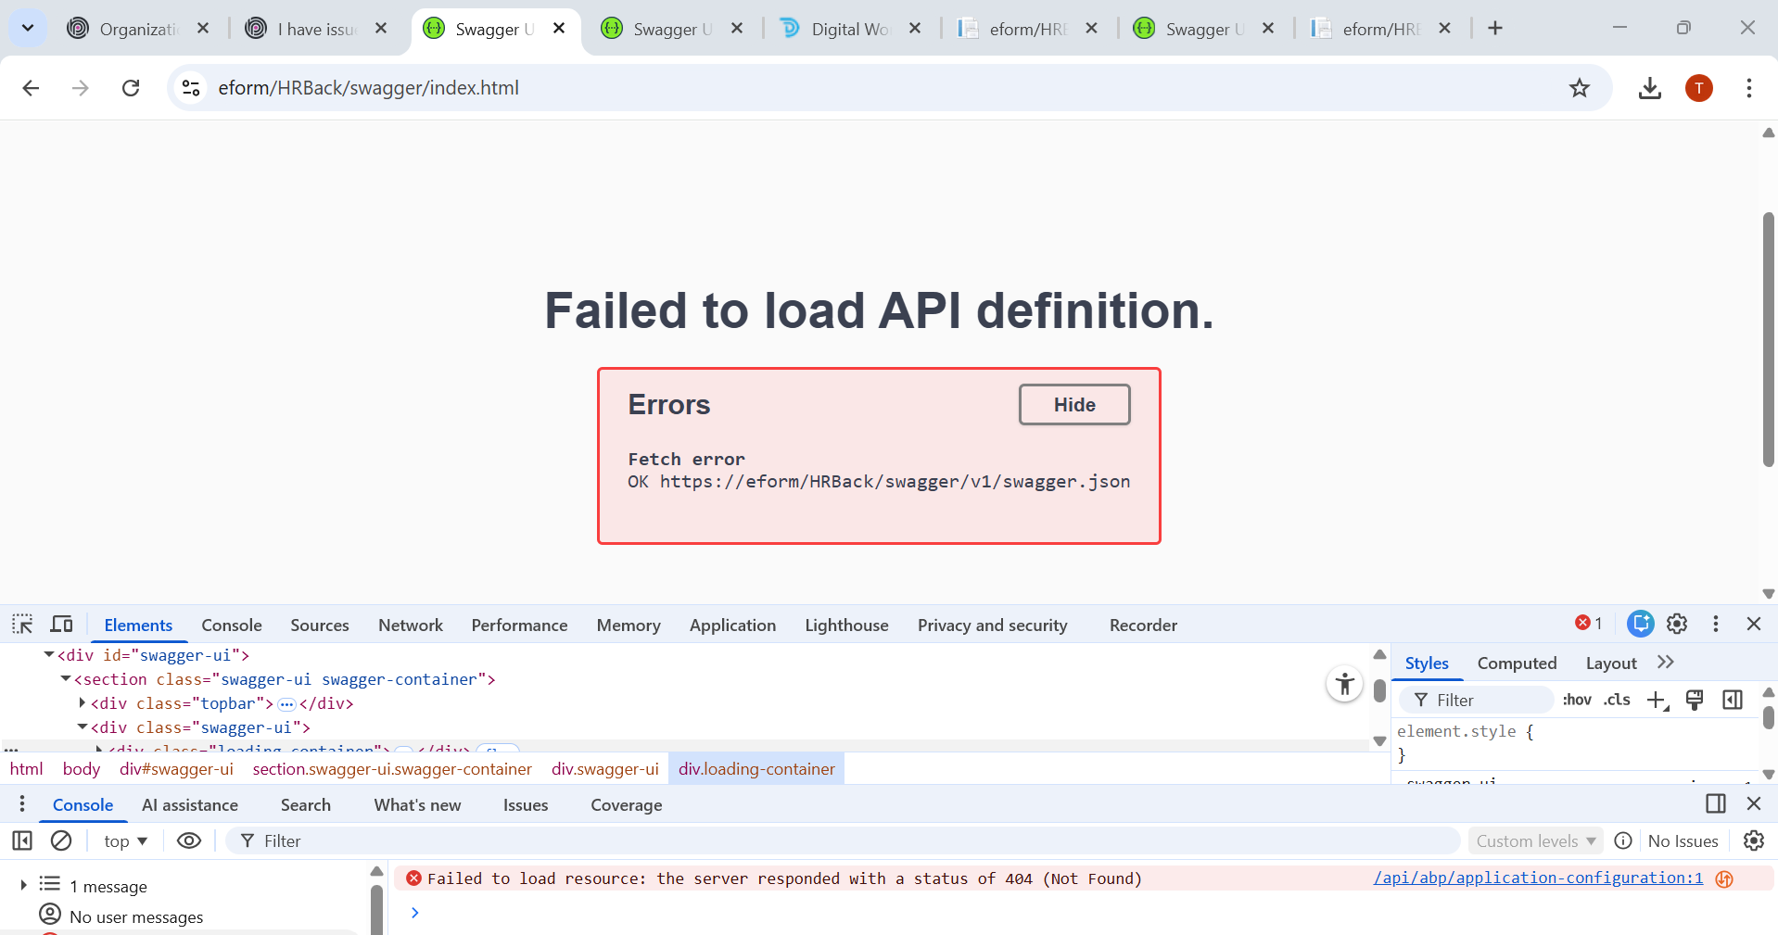The width and height of the screenshot is (1778, 935).
Task: Clear the console with the clear icon
Action: point(61,840)
